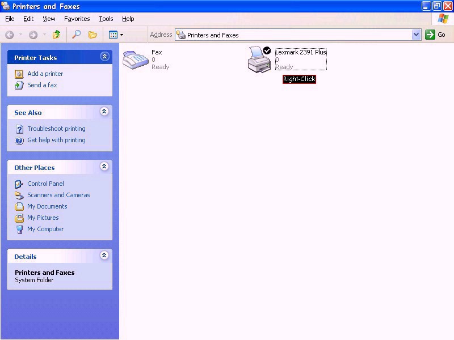
Task: Go to My Pictures link
Action: tap(43, 218)
